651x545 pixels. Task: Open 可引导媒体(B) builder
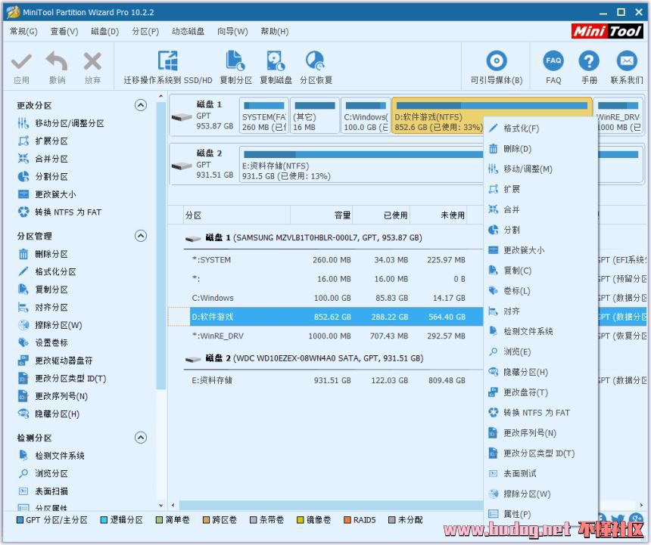pyautogui.click(x=496, y=67)
